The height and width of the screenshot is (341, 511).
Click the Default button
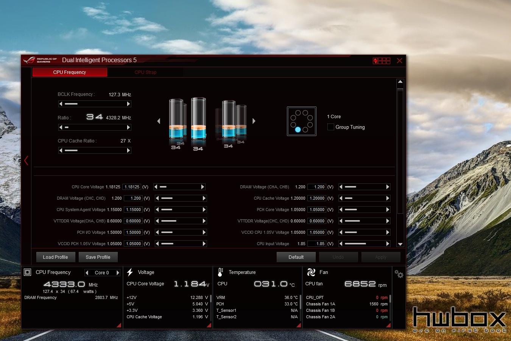[296, 257]
